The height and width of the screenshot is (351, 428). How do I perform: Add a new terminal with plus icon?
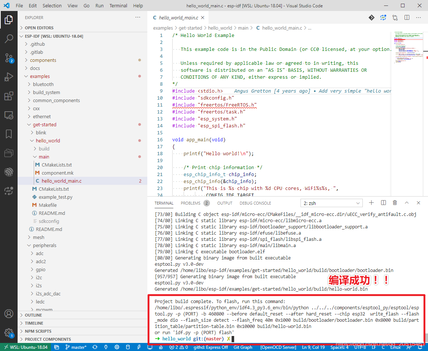pyautogui.click(x=371, y=203)
